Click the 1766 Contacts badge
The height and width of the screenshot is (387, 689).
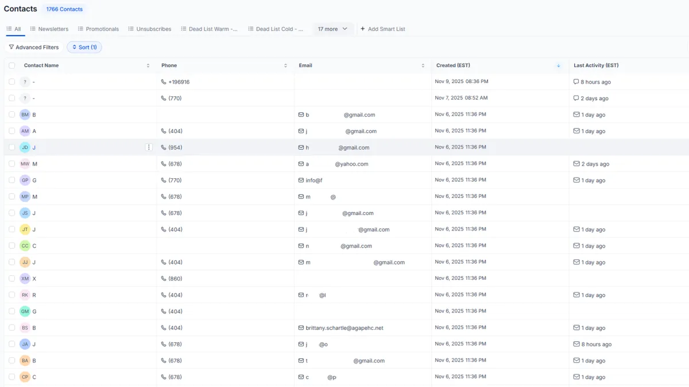pyautogui.click(x=64, y=9)
